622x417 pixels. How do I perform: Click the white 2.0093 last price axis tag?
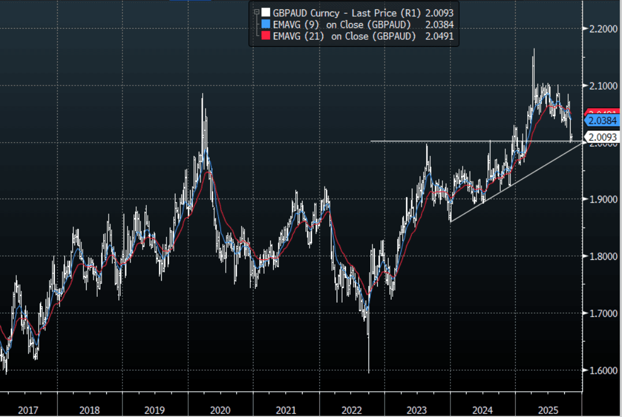pyautogui.click(x=602, y=137)
